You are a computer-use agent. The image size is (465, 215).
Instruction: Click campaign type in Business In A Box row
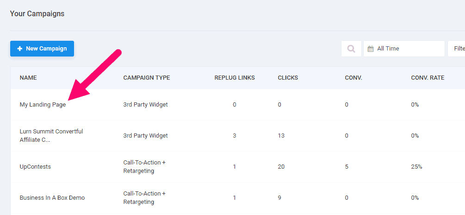click(x=144, y=198)
